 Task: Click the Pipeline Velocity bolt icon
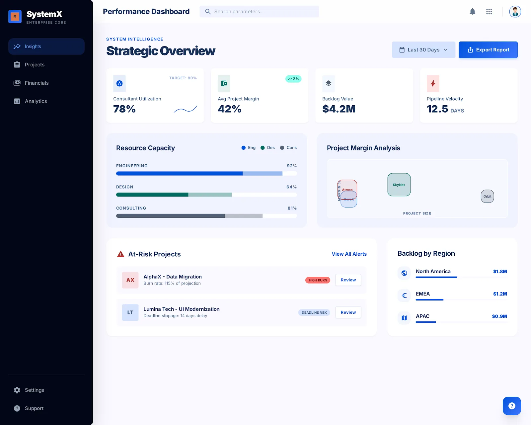433,84
